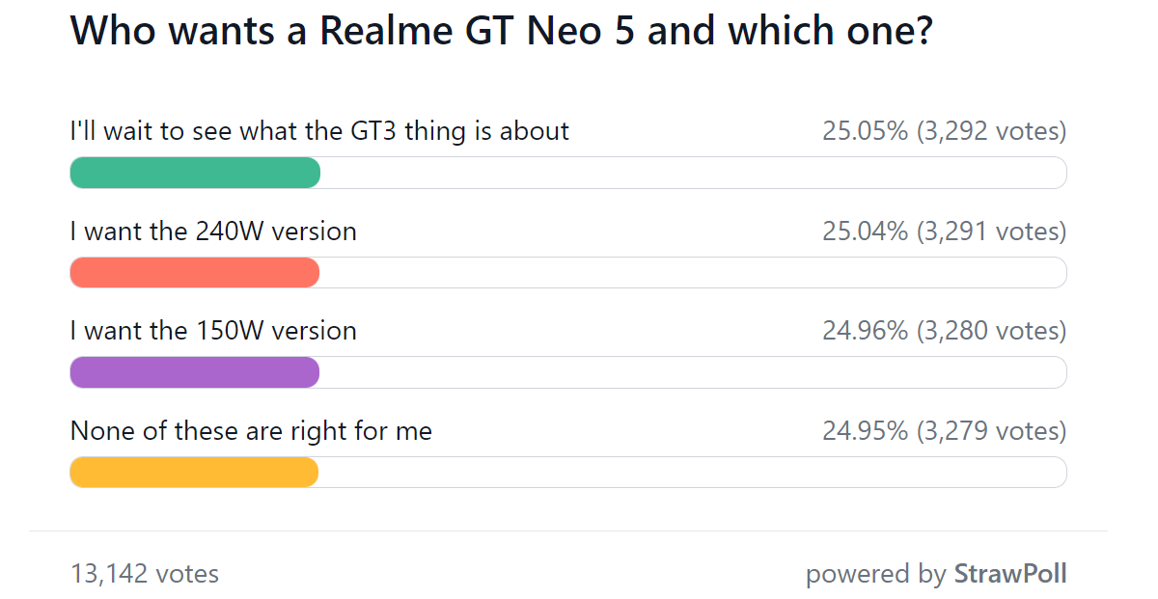Click the 24.95% (3,279 votes) result text
The image size is (1158, 599).
tap(945, 430)
